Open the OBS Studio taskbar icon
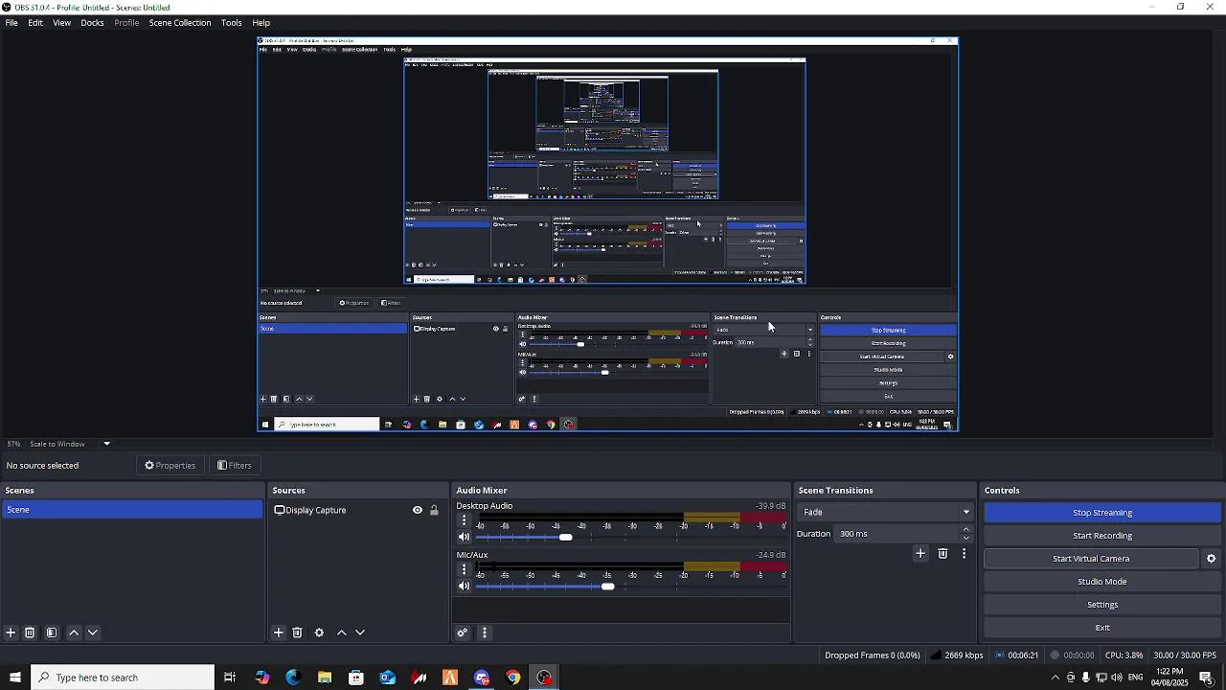This screenshot has height=690, width=1226. click(x=545, y=678)
